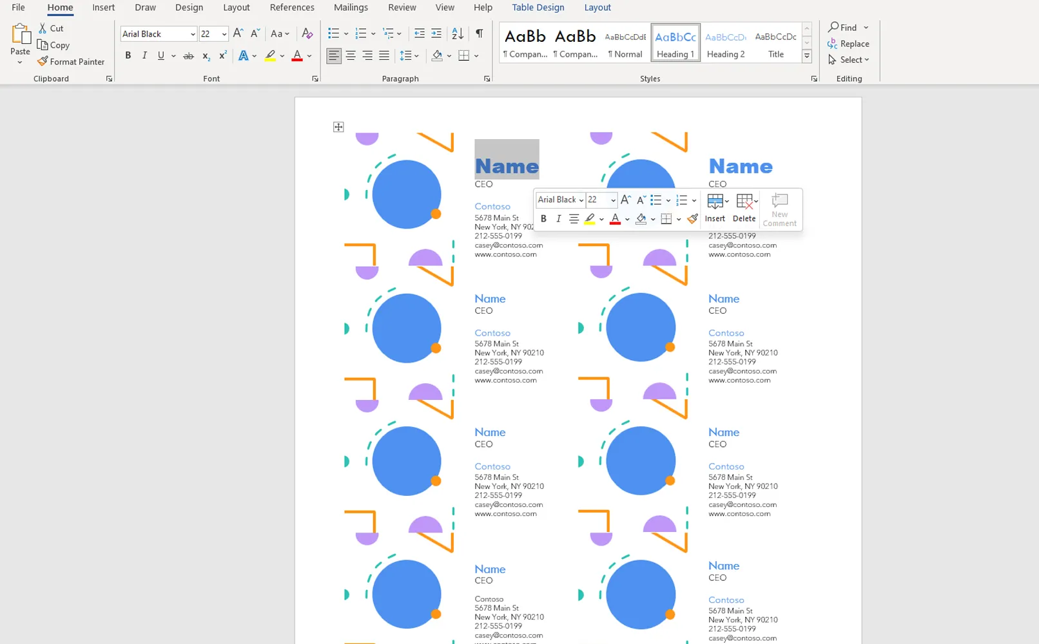Switch to the Review tab

point(402,8)
